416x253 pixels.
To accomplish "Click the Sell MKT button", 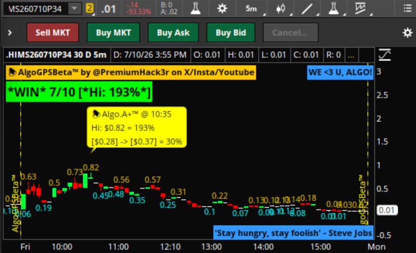I will coord(52,33).
